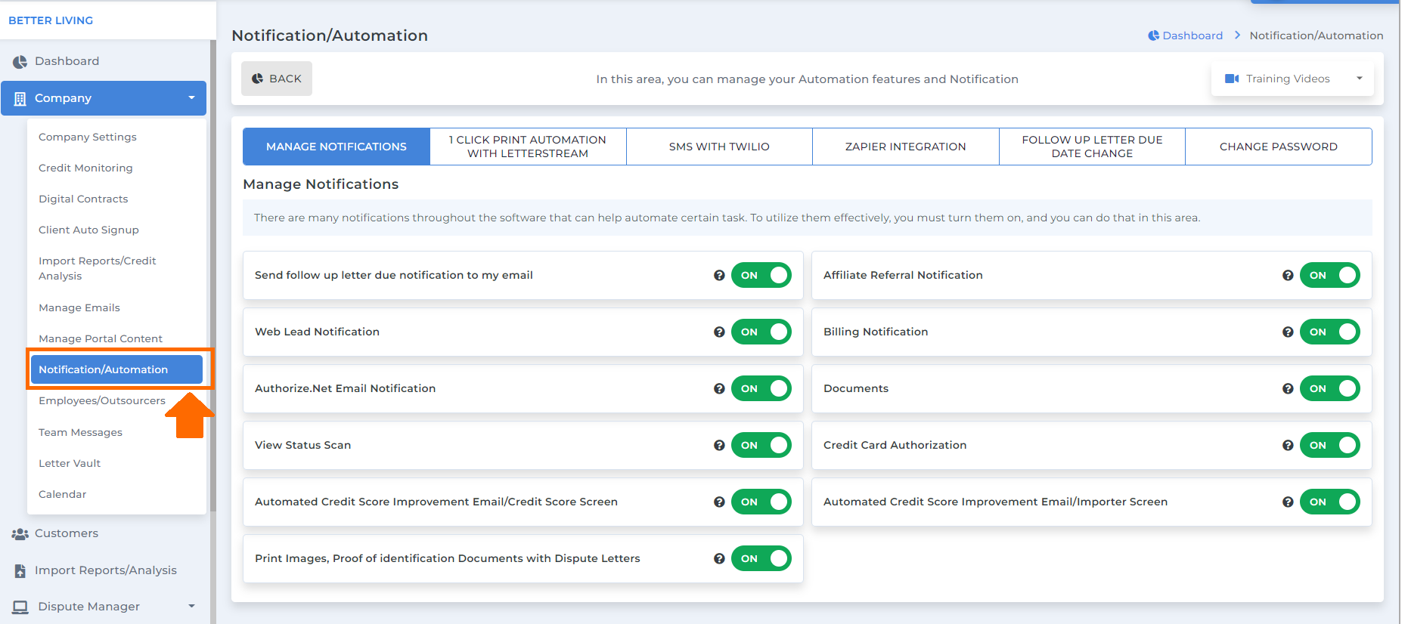Click help icon for Print Images row

[x=719, y=558]
